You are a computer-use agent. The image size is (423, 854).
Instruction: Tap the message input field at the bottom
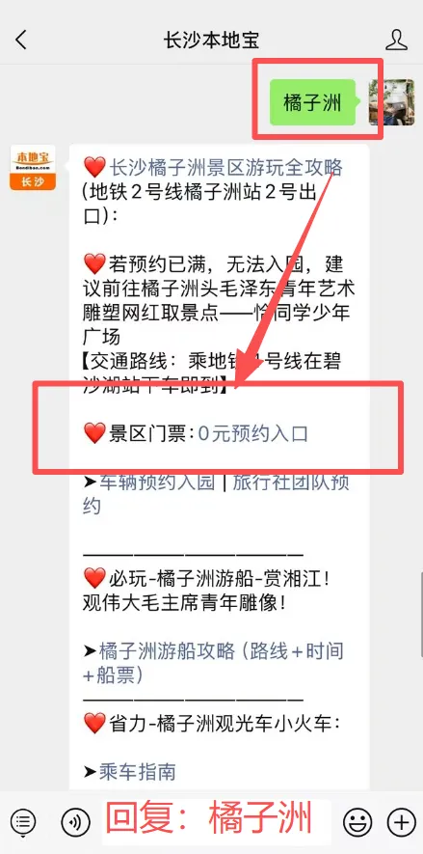click(217, 821)
